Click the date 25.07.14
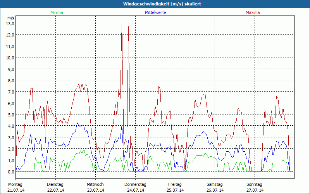Image resolution: width=310 pixels, height=194 pixels. click(175, 191)
